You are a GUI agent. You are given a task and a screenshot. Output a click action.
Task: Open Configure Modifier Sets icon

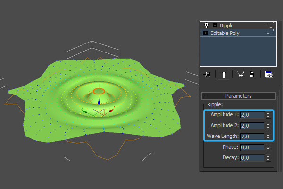(268, 75)
